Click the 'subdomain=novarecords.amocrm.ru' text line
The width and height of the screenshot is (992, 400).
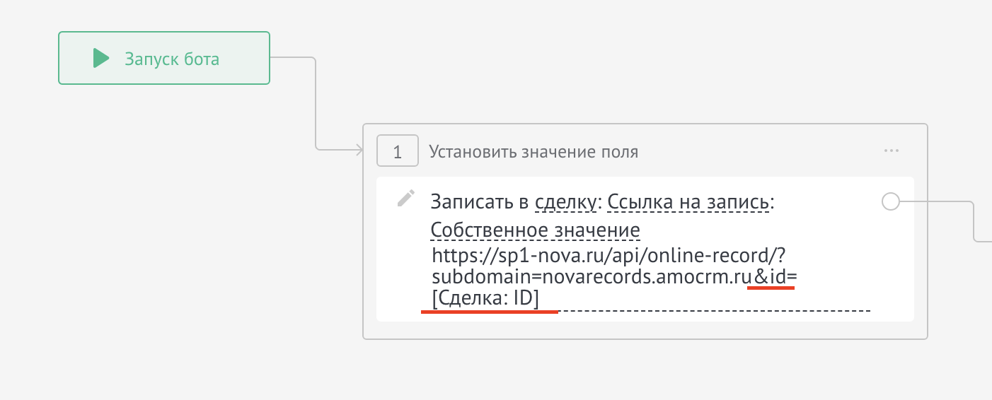[590, 276]
